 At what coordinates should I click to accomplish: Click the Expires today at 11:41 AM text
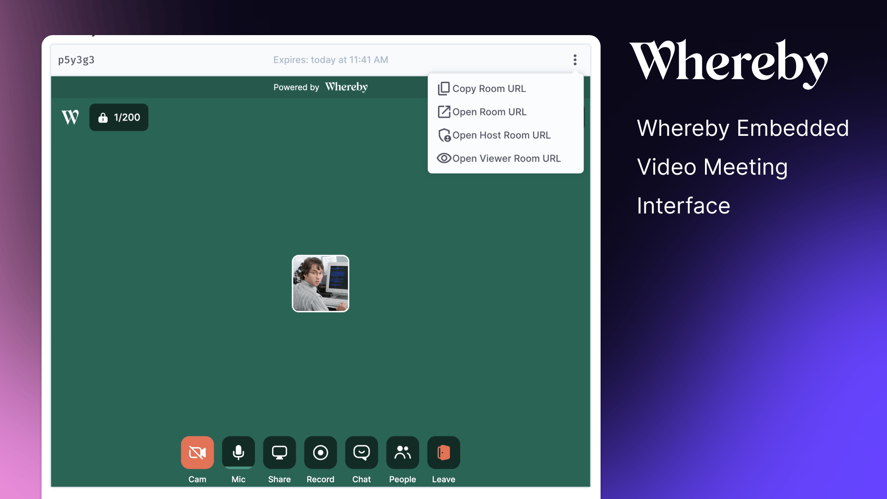click(x=331, y=60)
